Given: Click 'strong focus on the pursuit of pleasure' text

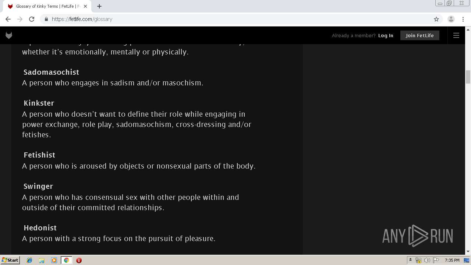Looking at the screenshot, I should pos(146,239).
